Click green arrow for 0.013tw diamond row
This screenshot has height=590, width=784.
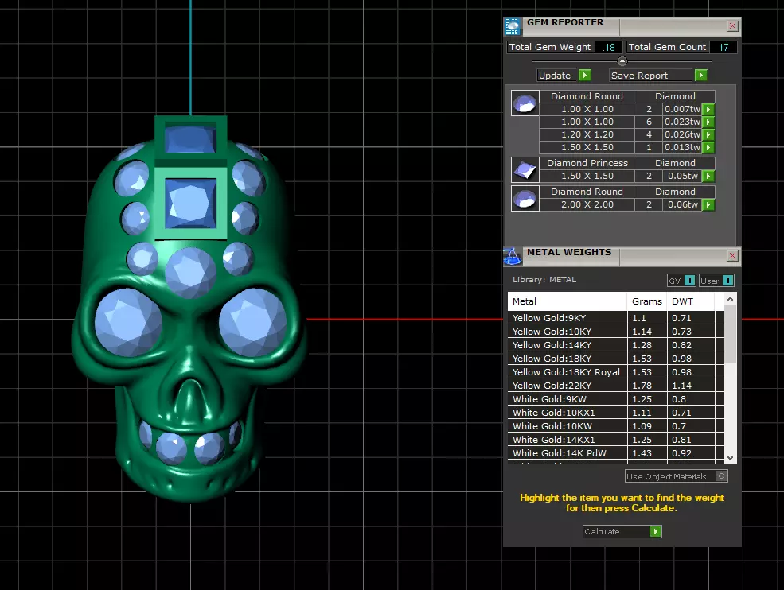pos(708,147)
